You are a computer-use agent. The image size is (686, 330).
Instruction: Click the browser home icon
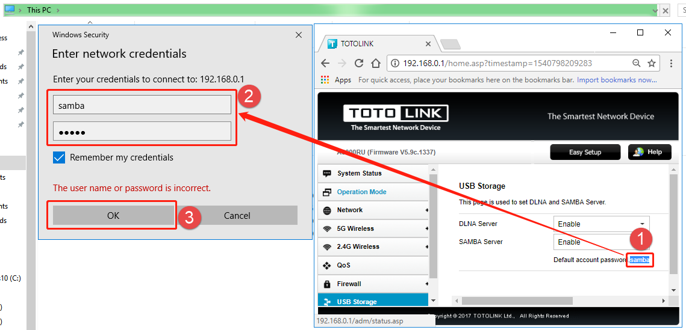tap(375, 63)
